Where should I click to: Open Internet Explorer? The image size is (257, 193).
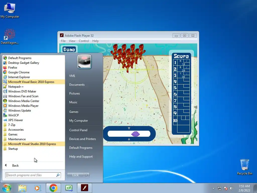click(34, 77)
